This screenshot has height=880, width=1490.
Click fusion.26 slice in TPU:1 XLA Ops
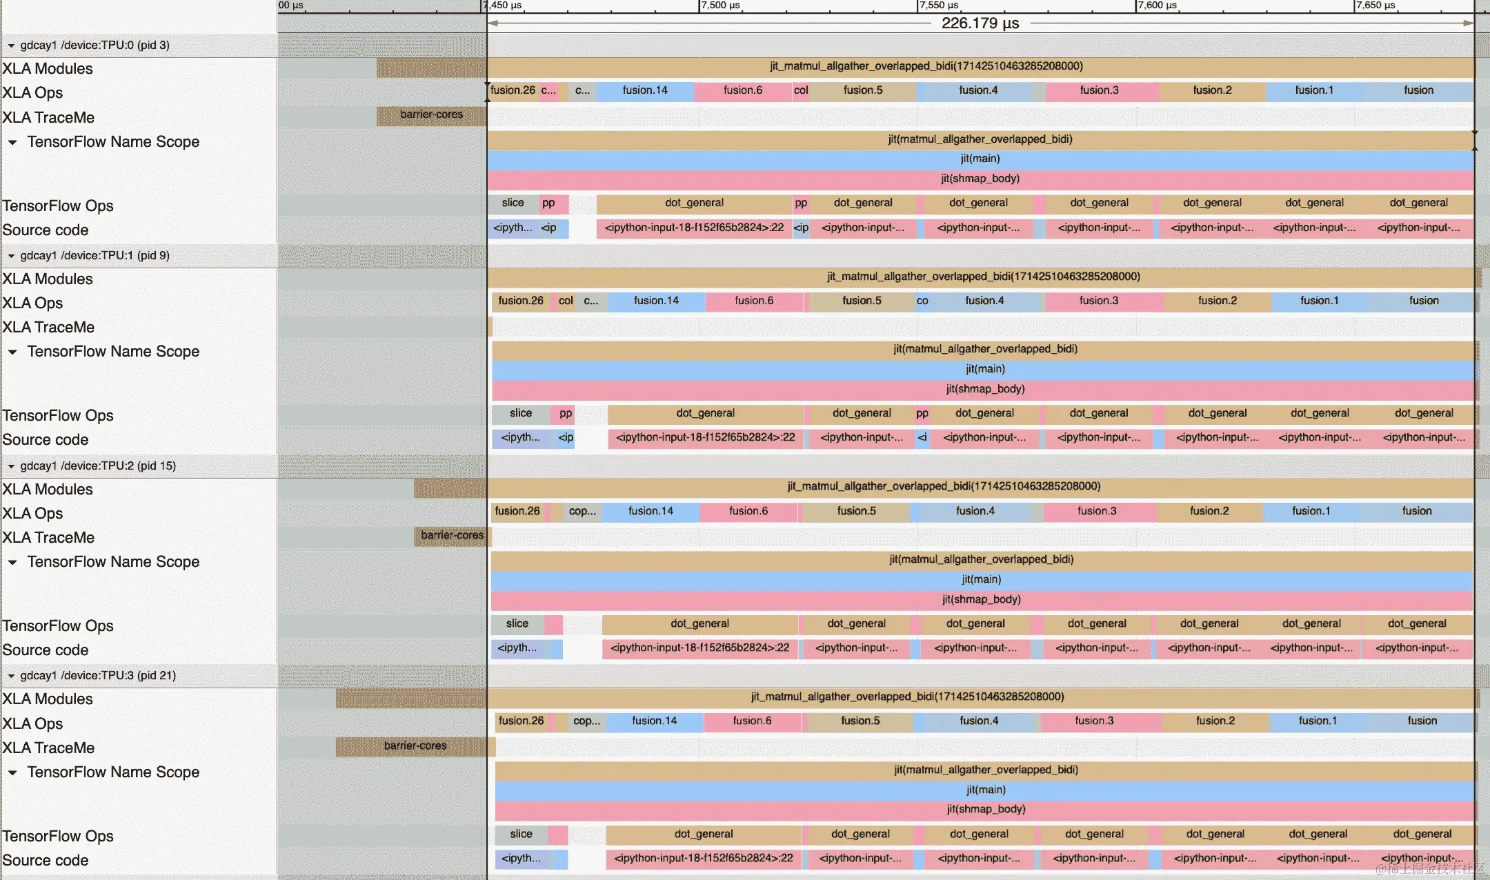(x=520, y=301)
